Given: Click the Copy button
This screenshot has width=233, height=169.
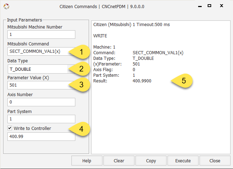Looking at the screenshot, I should click(151, 161).
